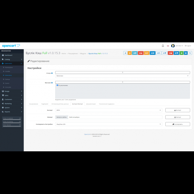
Task: Click the language flag icon in header
Action: click(x=168, y=46)
